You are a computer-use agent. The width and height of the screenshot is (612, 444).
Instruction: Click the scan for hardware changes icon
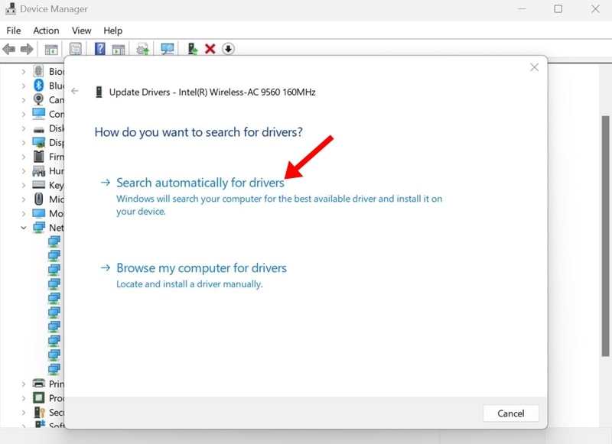[167, 49]
